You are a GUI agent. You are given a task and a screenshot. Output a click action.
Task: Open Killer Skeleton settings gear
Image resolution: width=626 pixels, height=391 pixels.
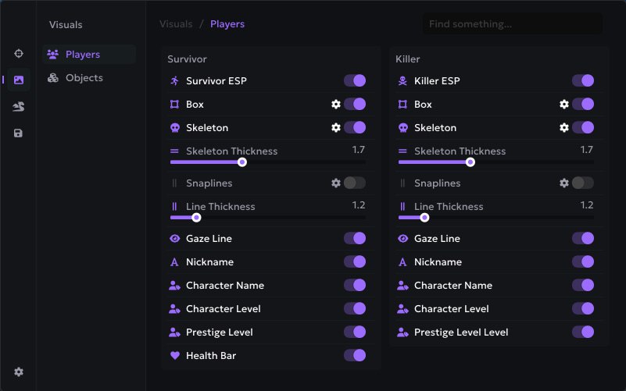tap(564, 127)
